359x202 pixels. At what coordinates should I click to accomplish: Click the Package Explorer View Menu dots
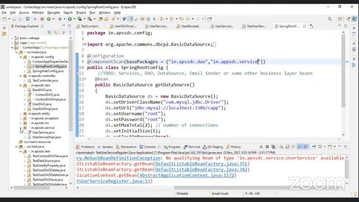coord(70,33)
